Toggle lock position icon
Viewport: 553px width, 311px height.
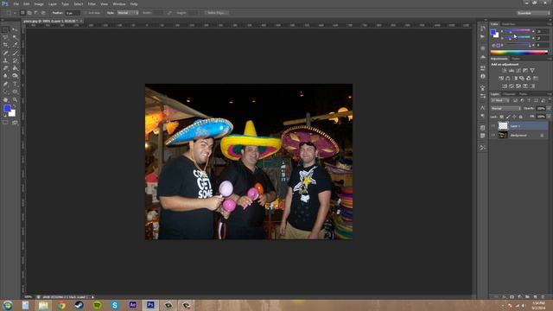(515, 117)
